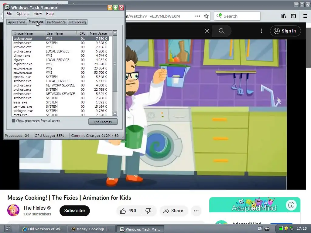Select the taskmgr.exe process row
The width and height of the screenshot is (311, 233).
pyautogui.click(x=61, y=39)
